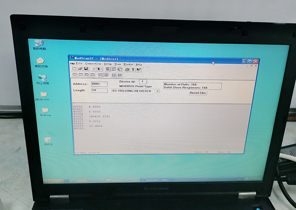Viewport: 296px width, 210px height.
Task: Select the ModScan folder on desktop
Action: [x=45, y=111]
